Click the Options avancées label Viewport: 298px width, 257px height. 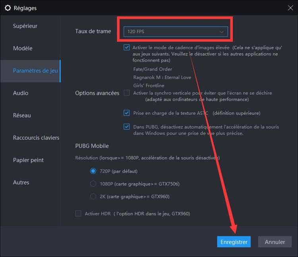point(97,93)
